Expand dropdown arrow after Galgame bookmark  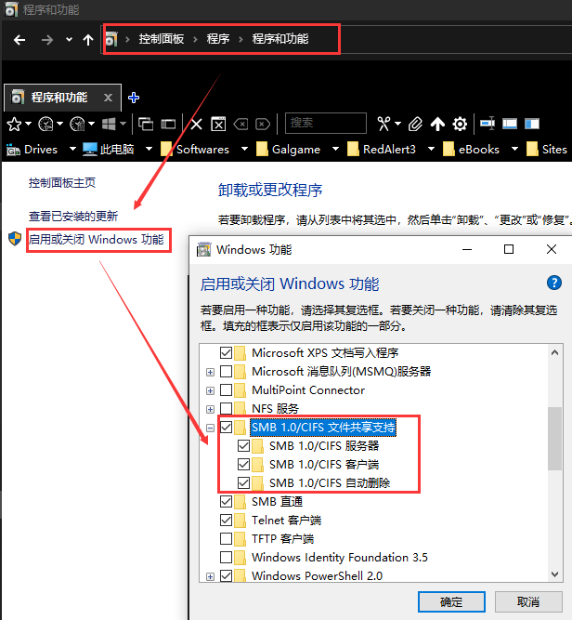click(x=335, y=149)
